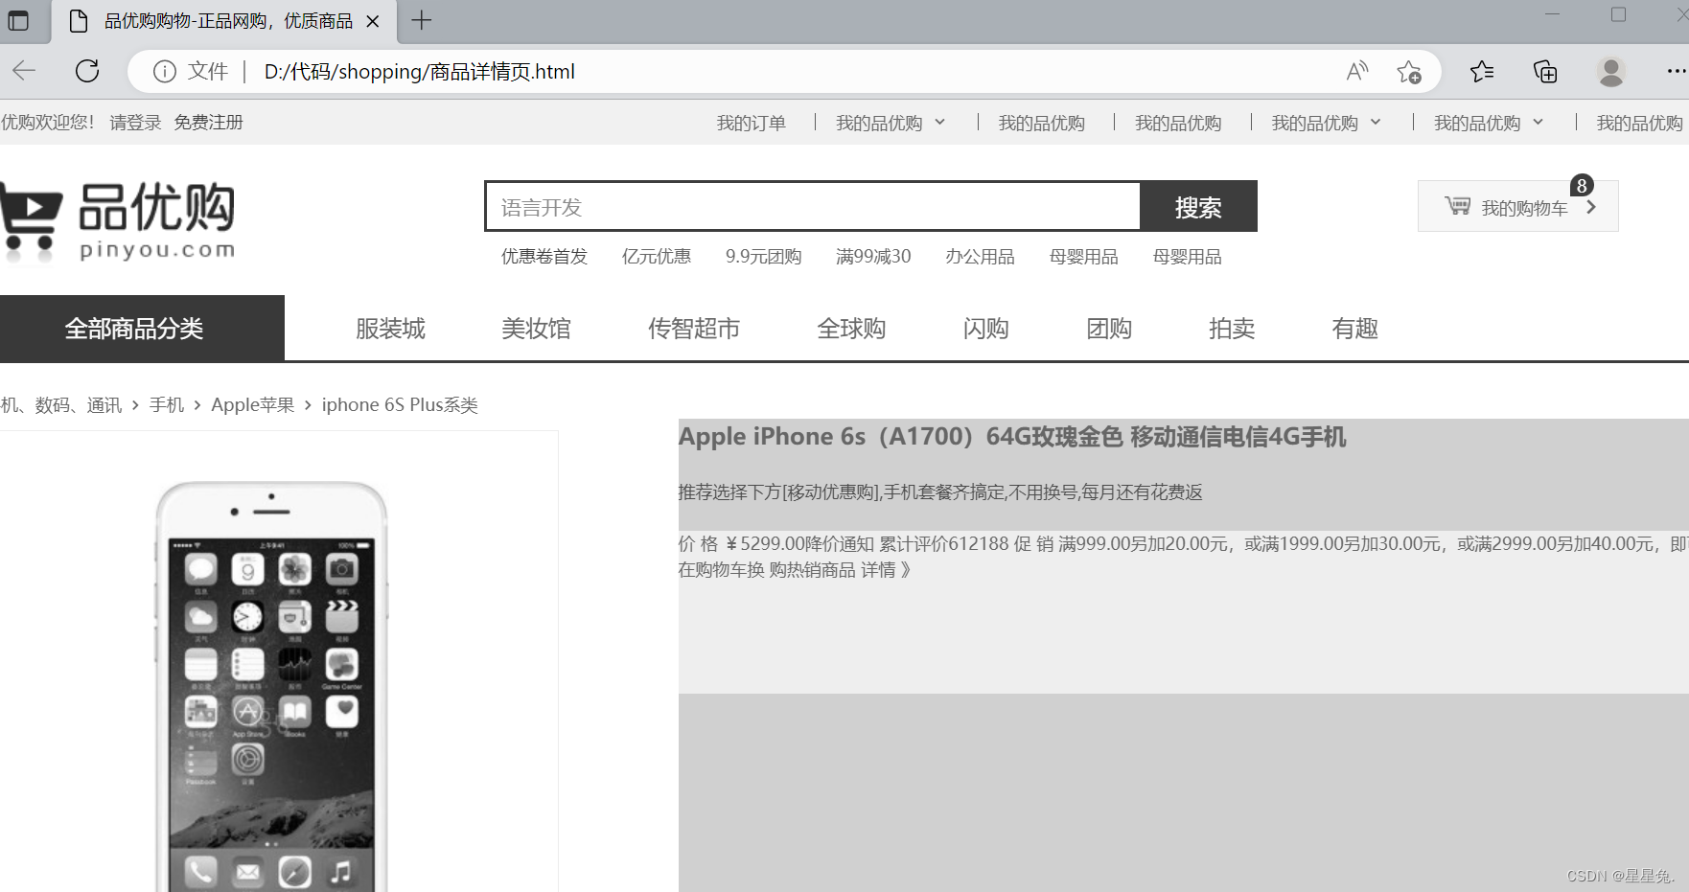Focus the 语言开发 search box

[x=813, y=206]
